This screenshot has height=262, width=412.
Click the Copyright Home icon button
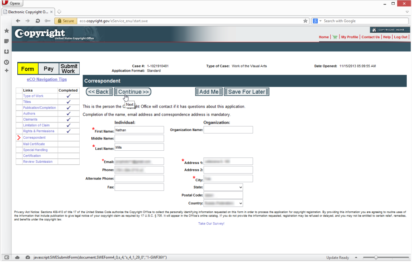(389, 30)
